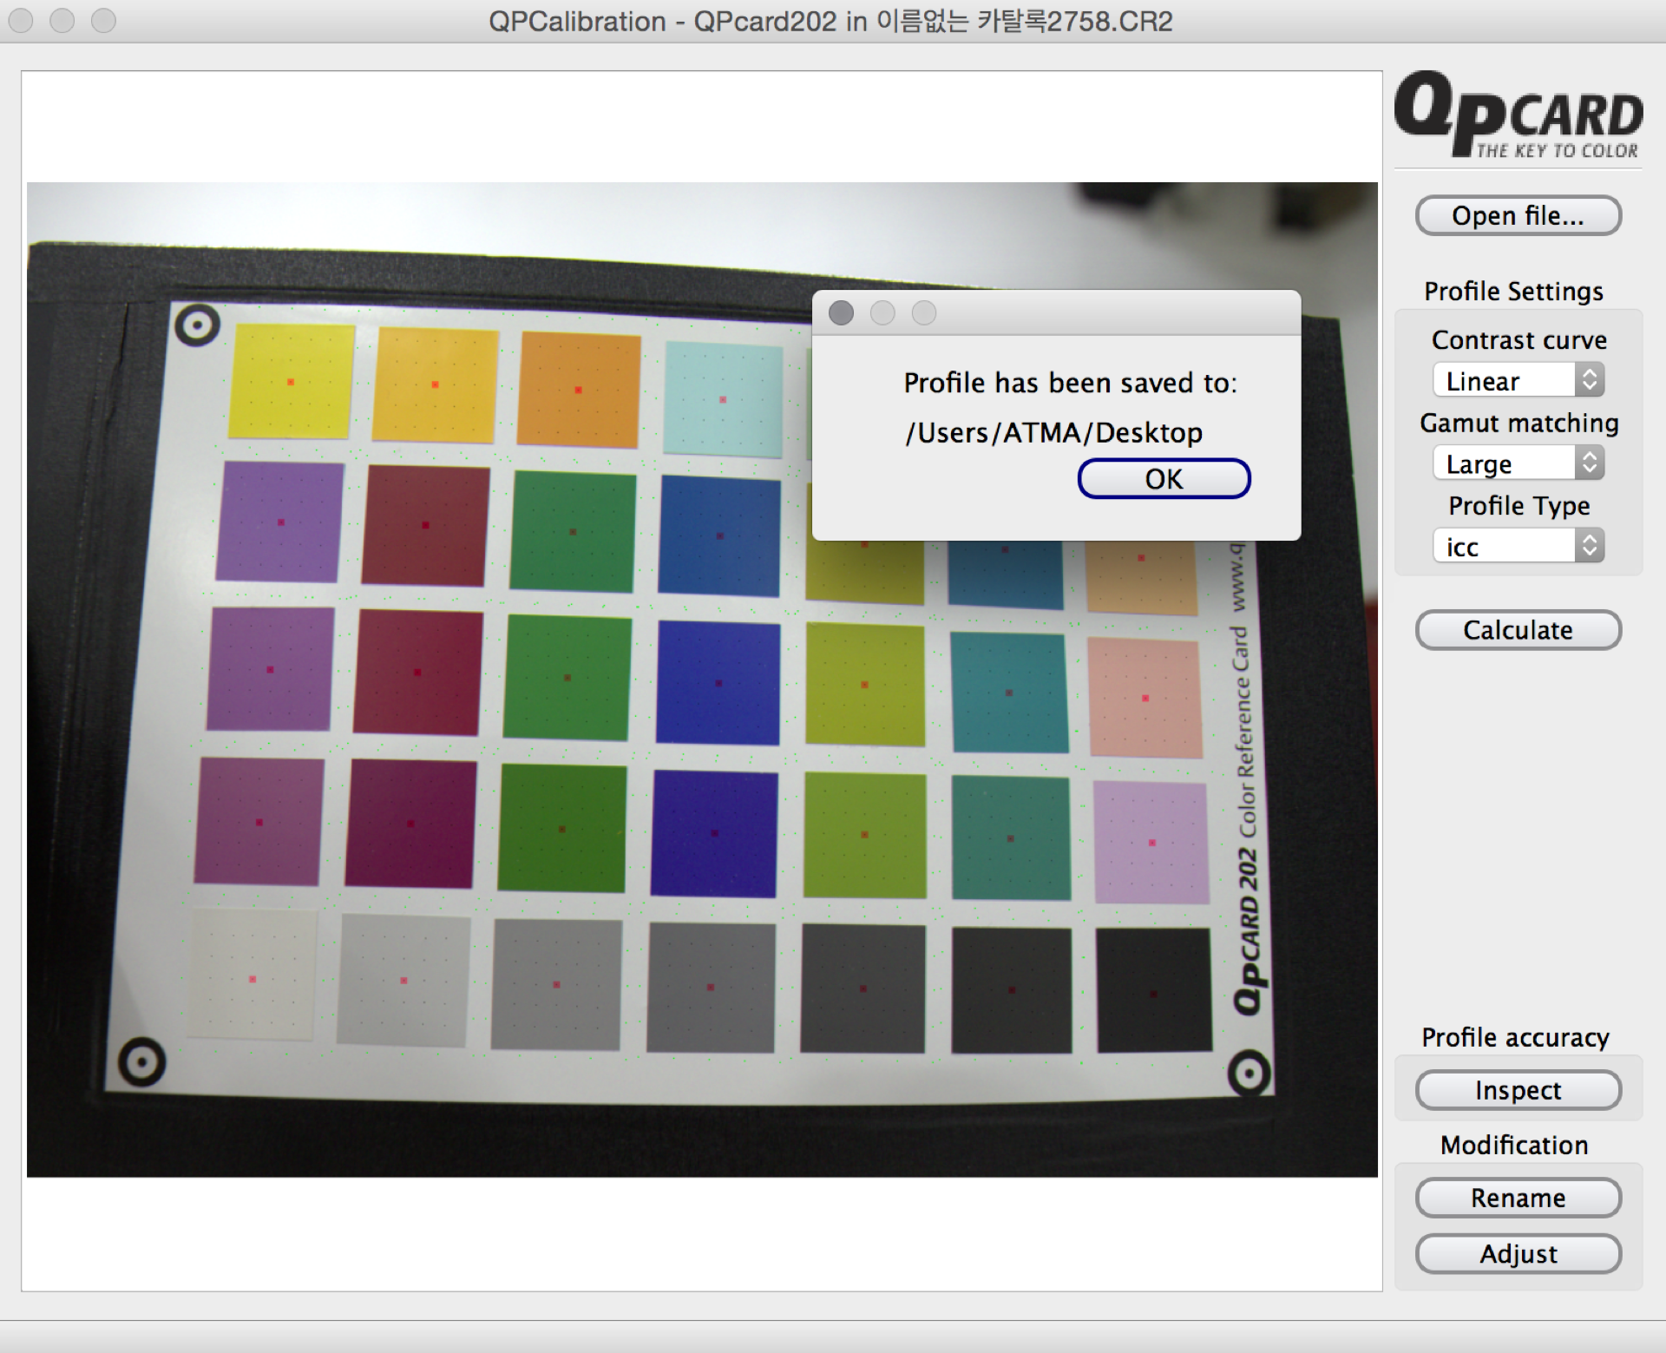Open the Profile Type icc dropdown
Screen dimensions: 1666x1353
[x=1518, y=547]
